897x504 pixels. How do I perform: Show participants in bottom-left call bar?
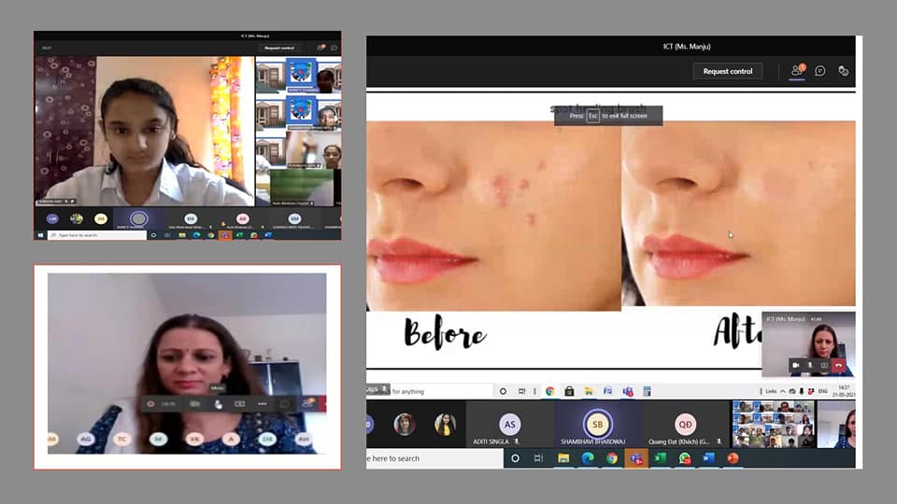pyautogui.click(x=307, y=404)
